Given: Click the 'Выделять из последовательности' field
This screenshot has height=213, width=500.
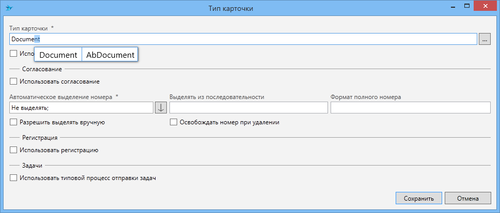Looking at the screenshot, I should pyautogui.click(x=248, y=107).
